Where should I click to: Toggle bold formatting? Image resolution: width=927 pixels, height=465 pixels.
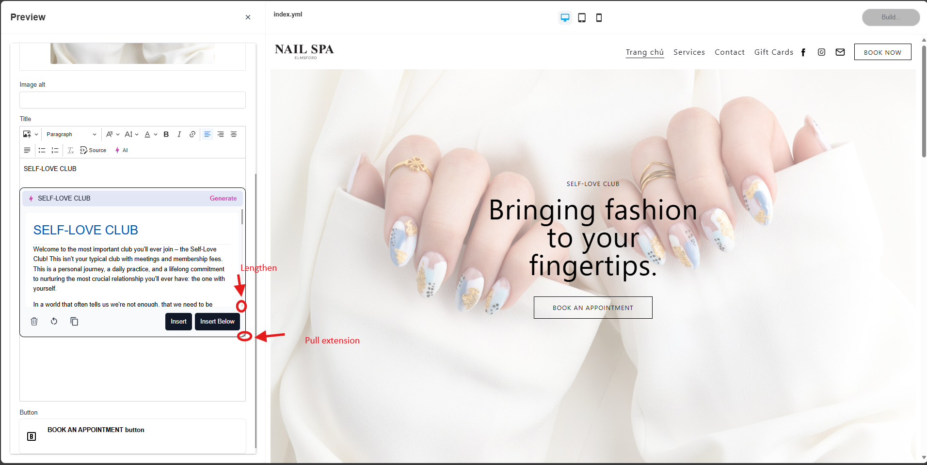pyautogui.click(x=166, y=134)
